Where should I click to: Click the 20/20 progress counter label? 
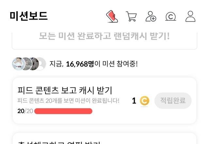pos(25,111)
